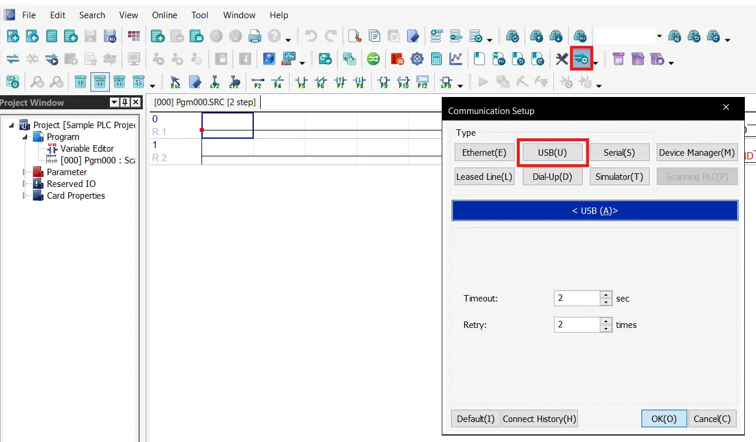Increase the Timeout value with the up stepper
This screenshot has height=442, width=756.
(x=606, y=294)
